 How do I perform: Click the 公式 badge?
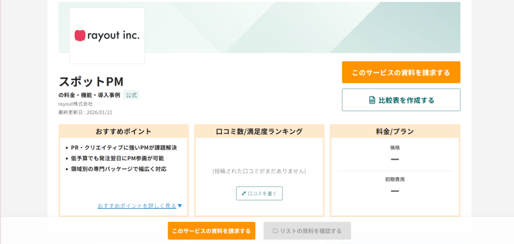tap(131, 95)
